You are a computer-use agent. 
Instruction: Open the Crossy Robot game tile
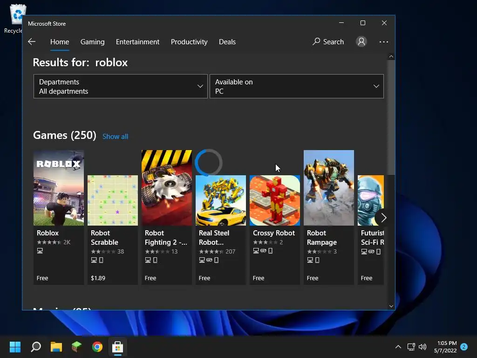(x=275, y=230)
